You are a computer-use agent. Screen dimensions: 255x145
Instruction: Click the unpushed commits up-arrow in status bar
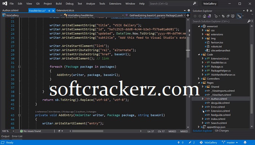pyautogui.click(x=178, y=142)
